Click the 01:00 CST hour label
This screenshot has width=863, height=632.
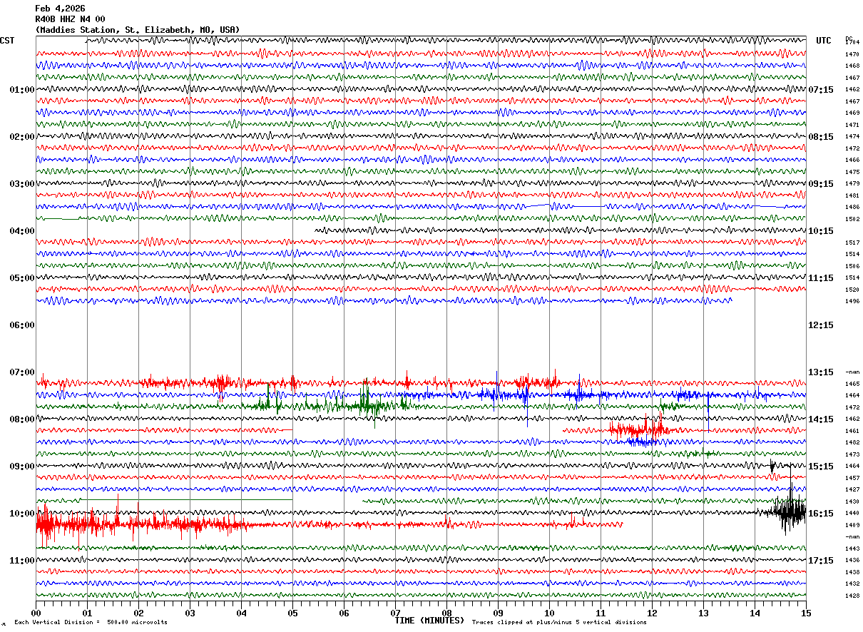click(x=22, y=90)
